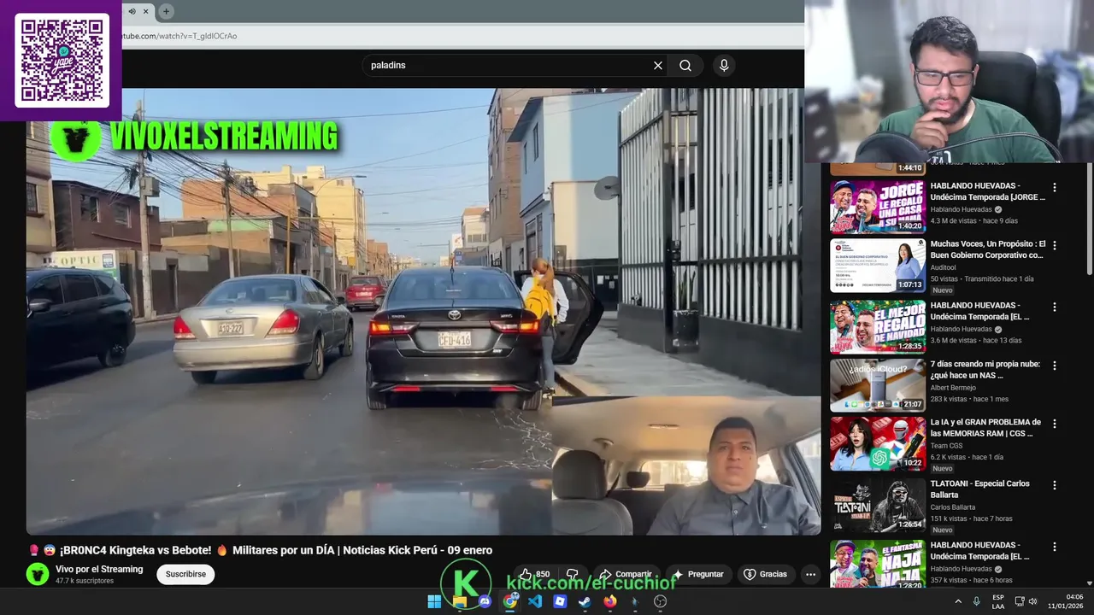Click the YouTube search magnifier button
This screenshot has width=1094, height=615.
click(685, 66)
